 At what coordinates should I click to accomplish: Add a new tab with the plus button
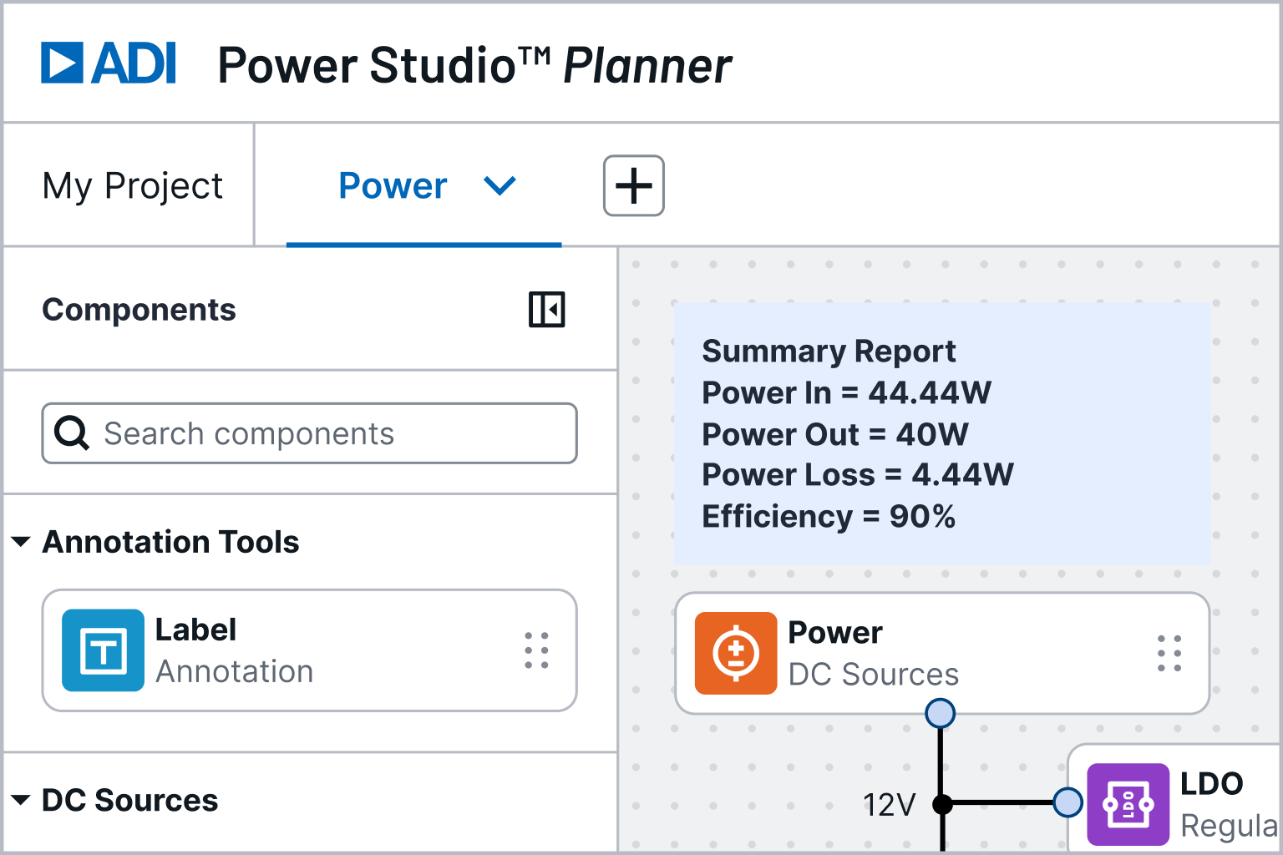[633, 185]
